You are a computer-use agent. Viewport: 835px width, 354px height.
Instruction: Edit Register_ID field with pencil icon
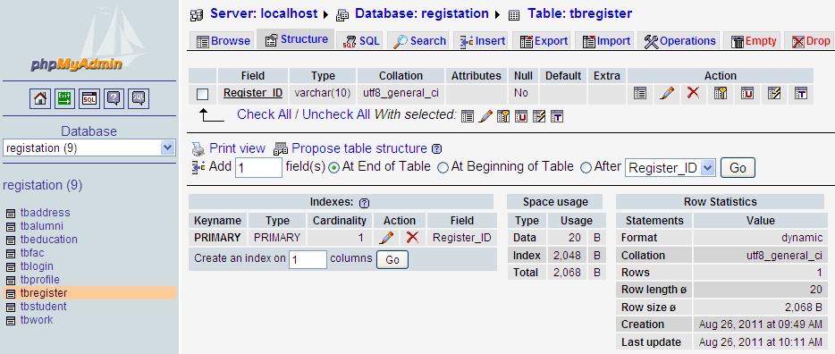[x=667, y=94]
